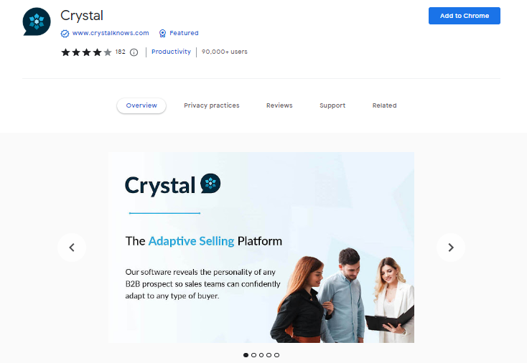The width and height of the screenshot is (527, 363).
Task: Click the Crystal extension logo icon
Action: coord(37,22)
